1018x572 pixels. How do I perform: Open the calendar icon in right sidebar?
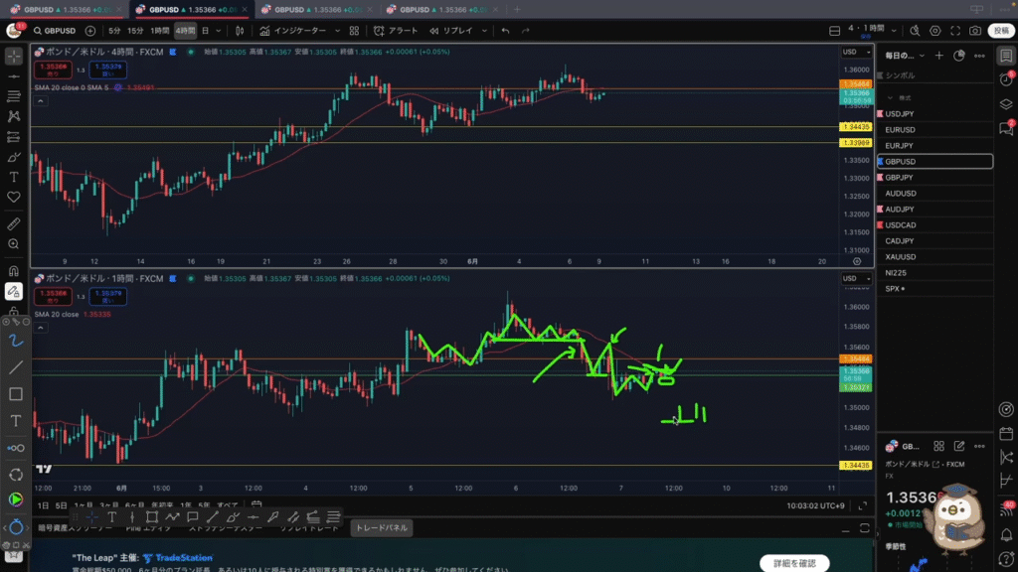point(1006,434)
